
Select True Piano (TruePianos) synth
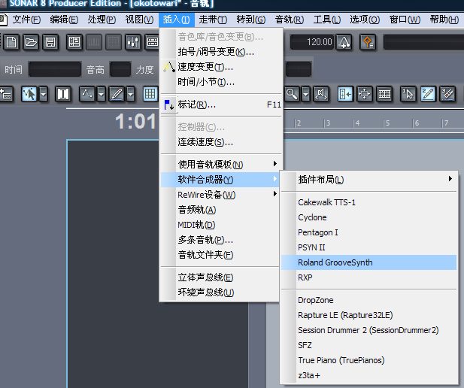pyautogui.click(x=368, y=360)
